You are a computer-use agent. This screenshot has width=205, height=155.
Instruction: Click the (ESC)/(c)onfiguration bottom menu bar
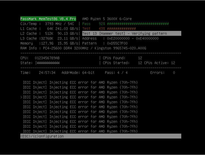101,136
